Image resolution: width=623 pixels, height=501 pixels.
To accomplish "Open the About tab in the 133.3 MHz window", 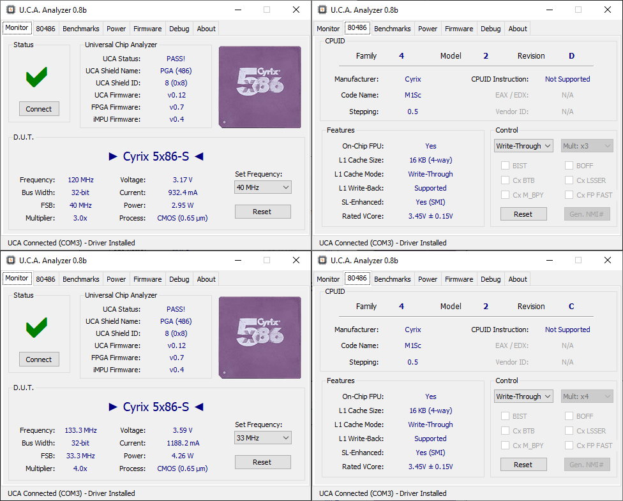I will [206, 279].
